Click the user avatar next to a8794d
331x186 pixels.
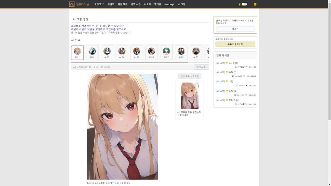[x=236, y=86]
